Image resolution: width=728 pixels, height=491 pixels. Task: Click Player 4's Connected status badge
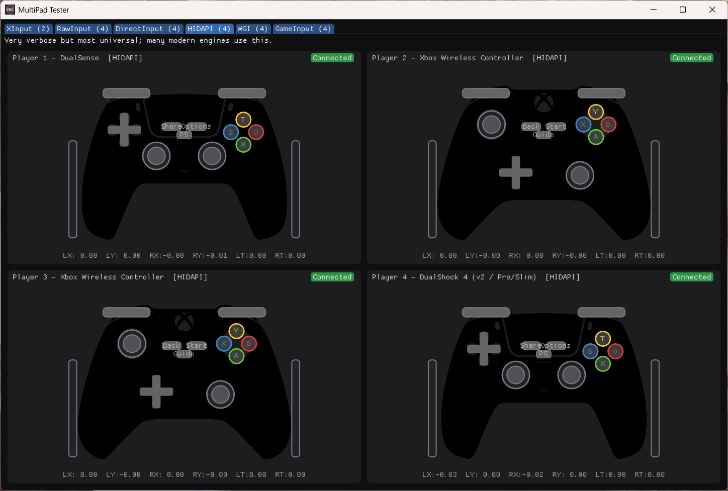(692, 277)
